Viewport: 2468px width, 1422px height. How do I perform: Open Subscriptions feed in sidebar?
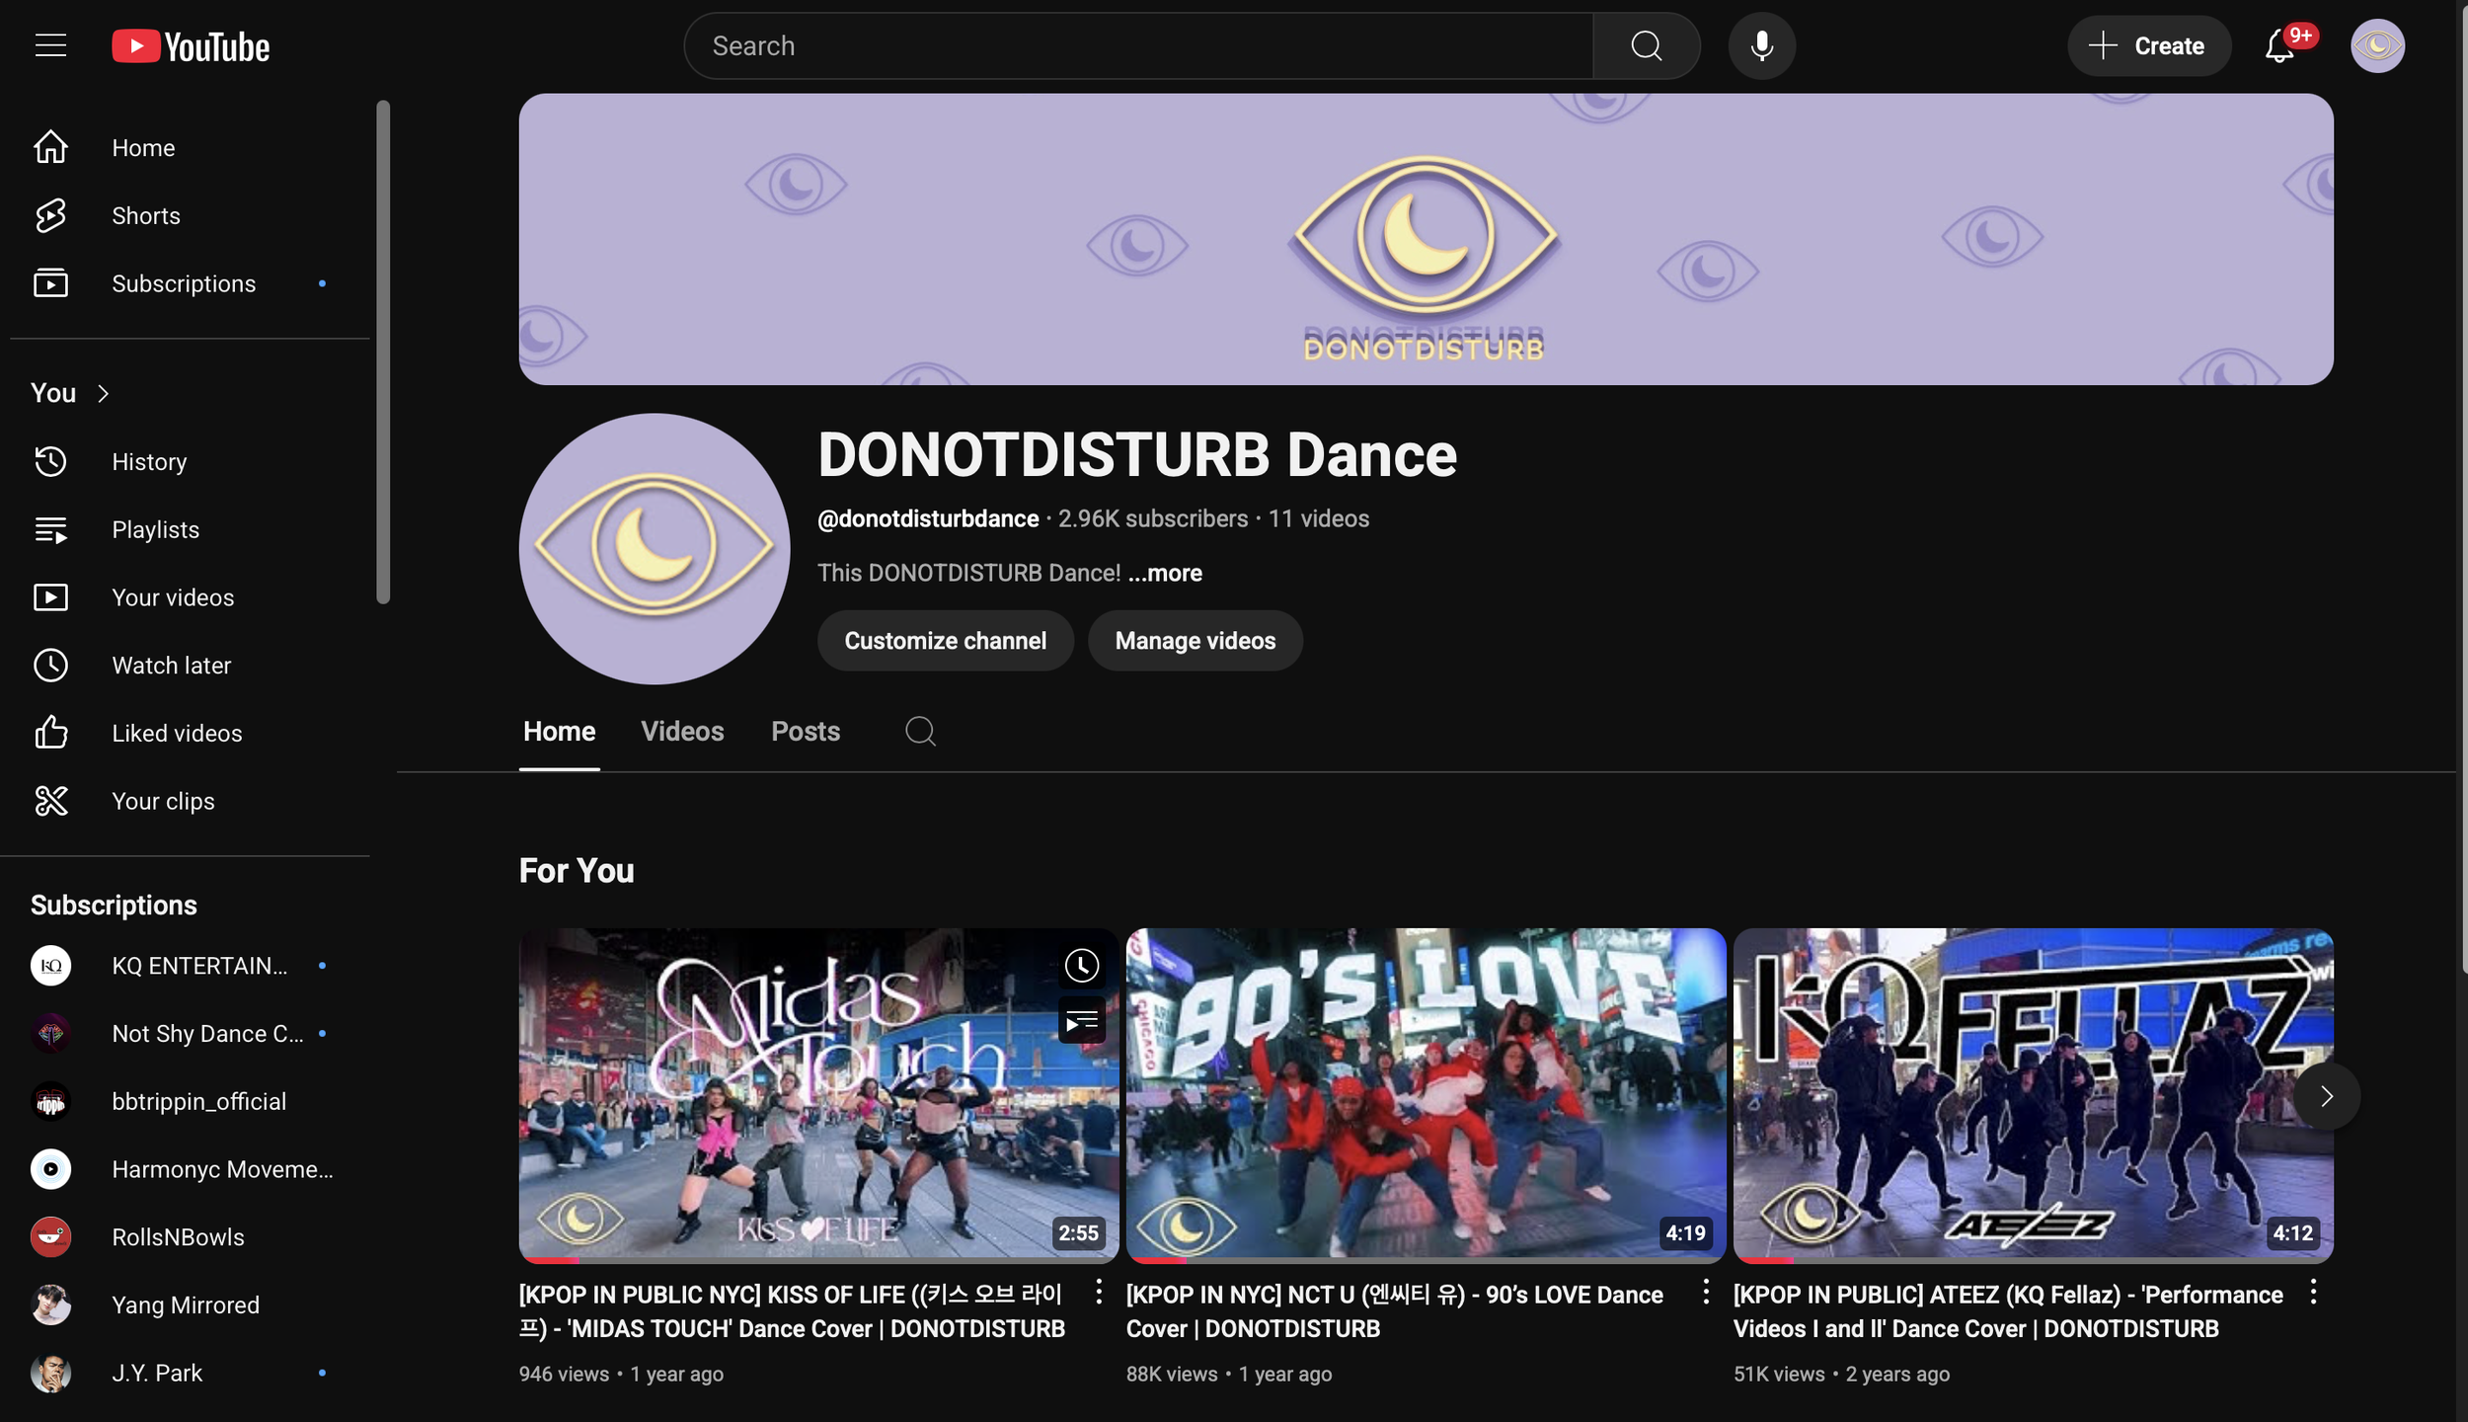[190, 284]
